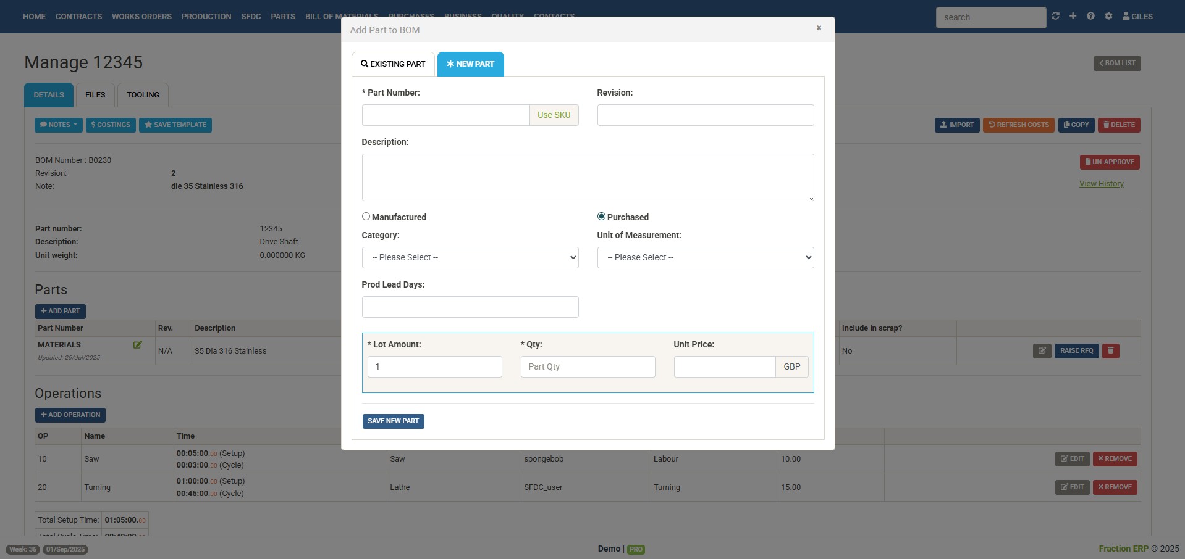Click the edit icon beside RAISE RFQ
This screenshot has width=1185, height=559.
click(1042, 351)
